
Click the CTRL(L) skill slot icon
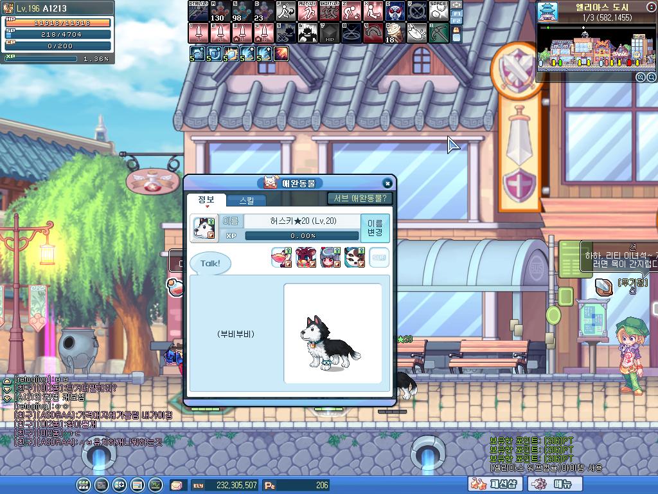point(199,11)
